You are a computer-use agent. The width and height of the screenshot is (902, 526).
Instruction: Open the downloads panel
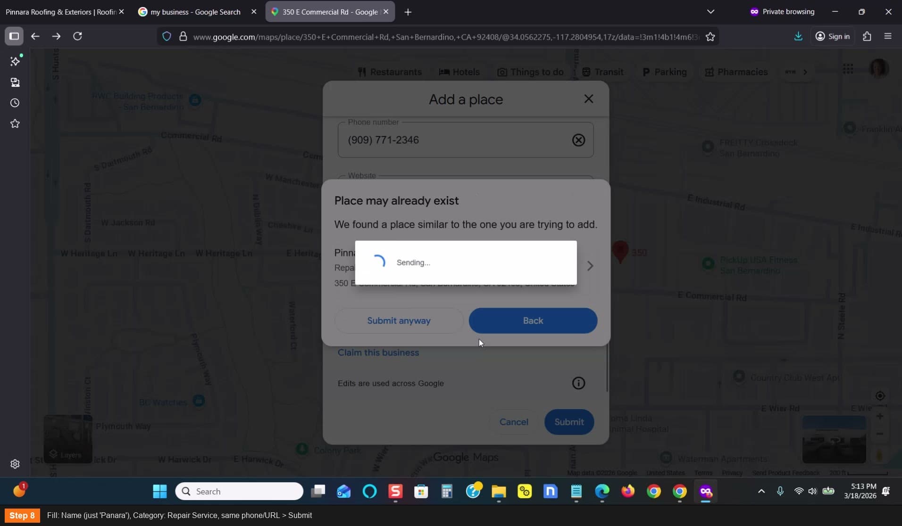[798, 36]
